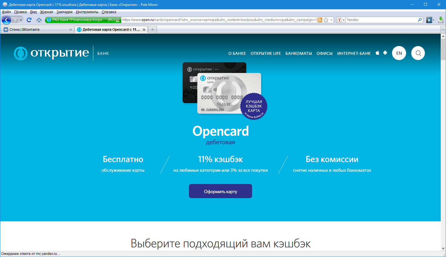Open the address bar history dropdown
The width and height of the screenshot is (446, 257).
pos(332,20)
